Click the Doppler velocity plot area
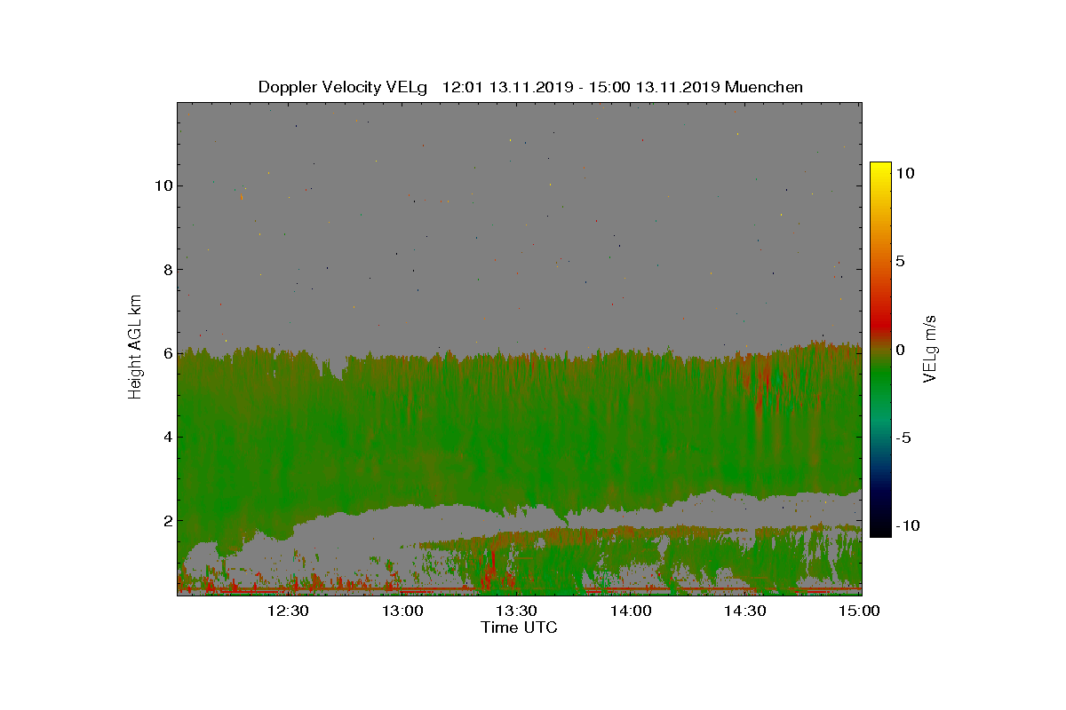Viewport: 1066px width, 710px height. (520, 348)
